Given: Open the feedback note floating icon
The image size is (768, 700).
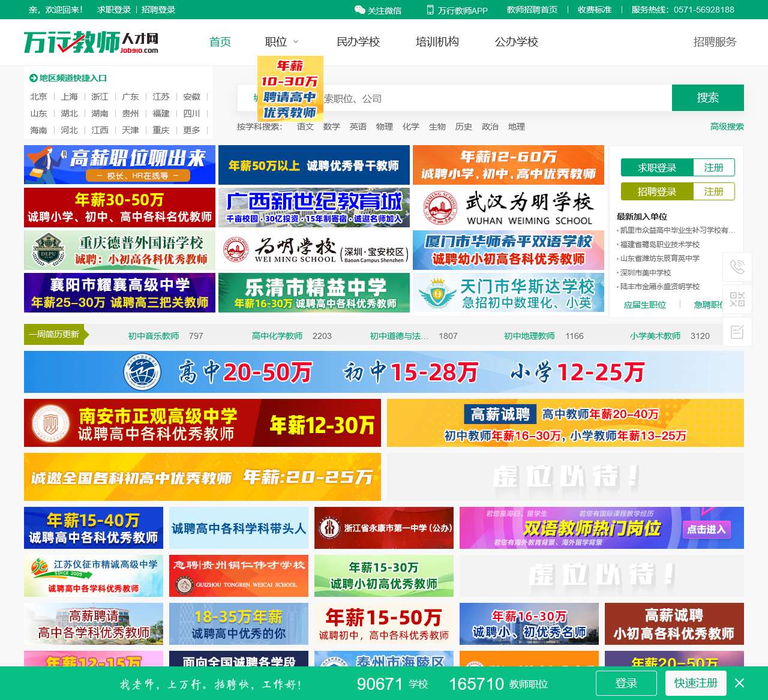Looking at the screenshot, I should [x=737, y=331].
